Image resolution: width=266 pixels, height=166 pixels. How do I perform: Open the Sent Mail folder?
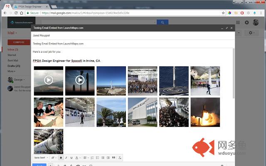(x=13, y=61)
